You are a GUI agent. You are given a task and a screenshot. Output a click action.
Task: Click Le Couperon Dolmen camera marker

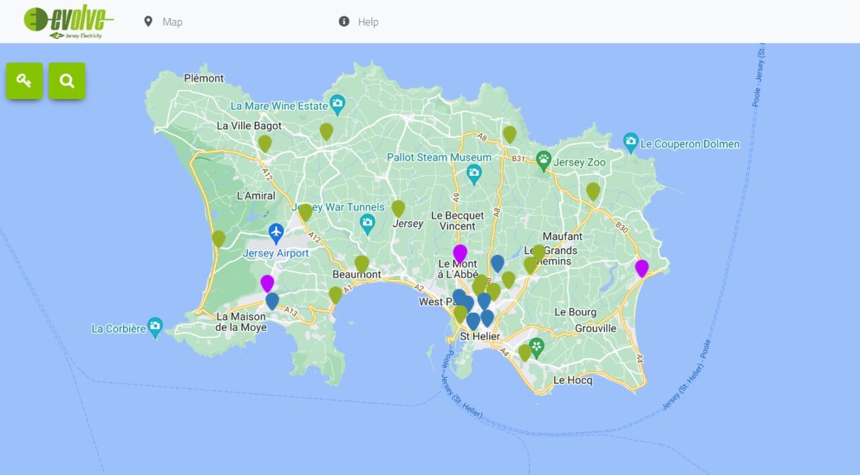[x=630, y=142]
